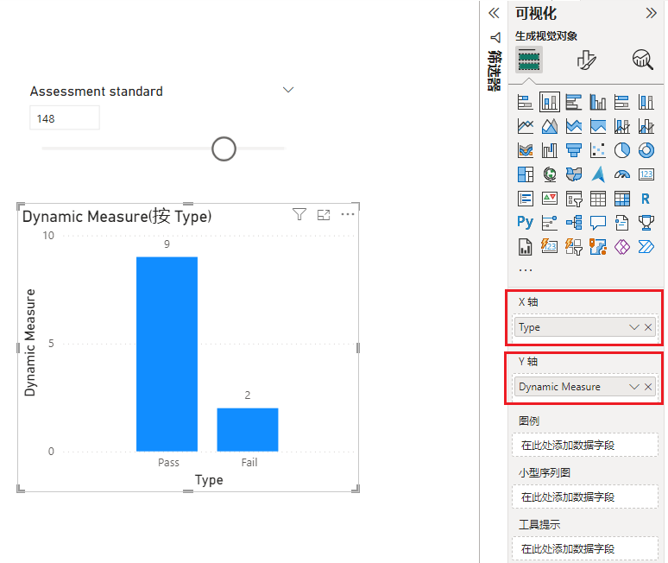Select the smart narrative visual
The image size is (668, 563).
coord(622,223)
